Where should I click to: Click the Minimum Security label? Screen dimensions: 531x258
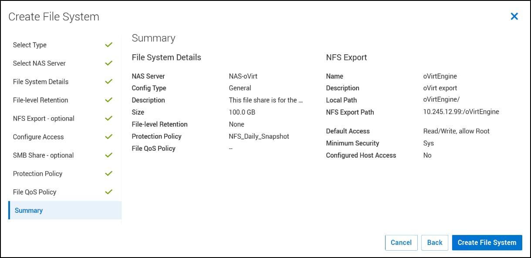352,143
